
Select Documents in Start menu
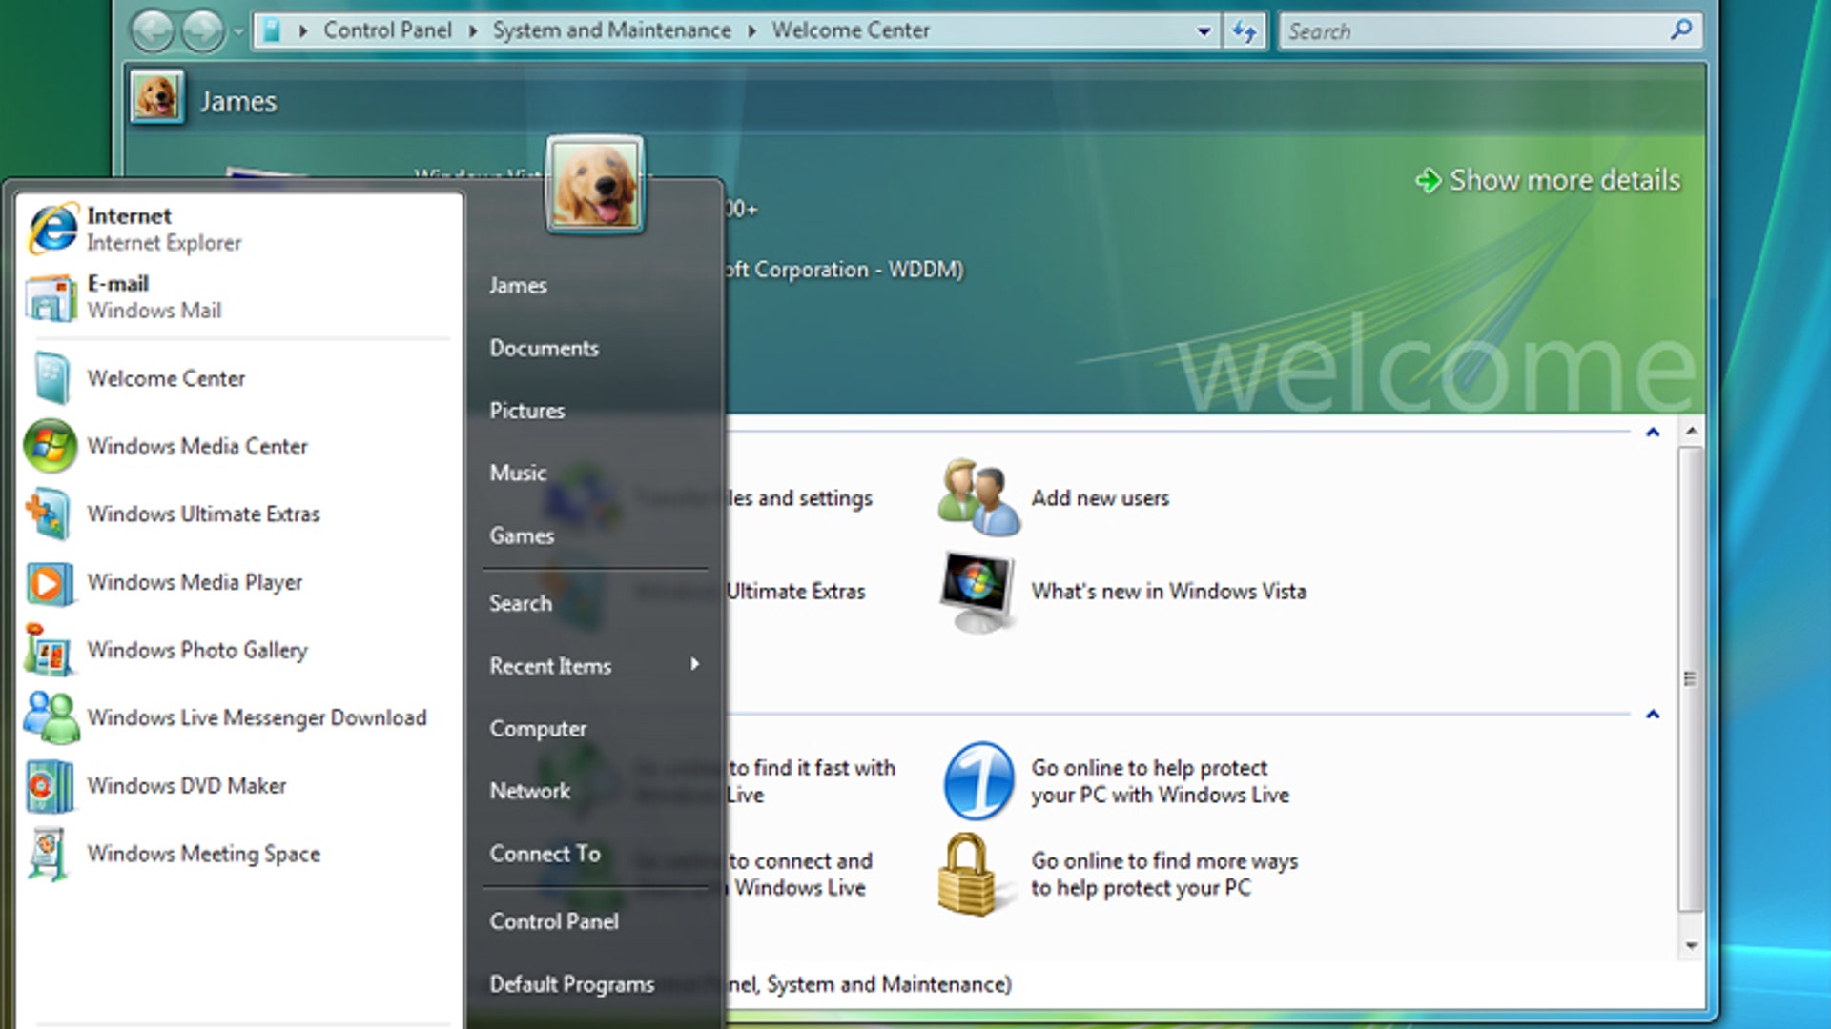544,349
